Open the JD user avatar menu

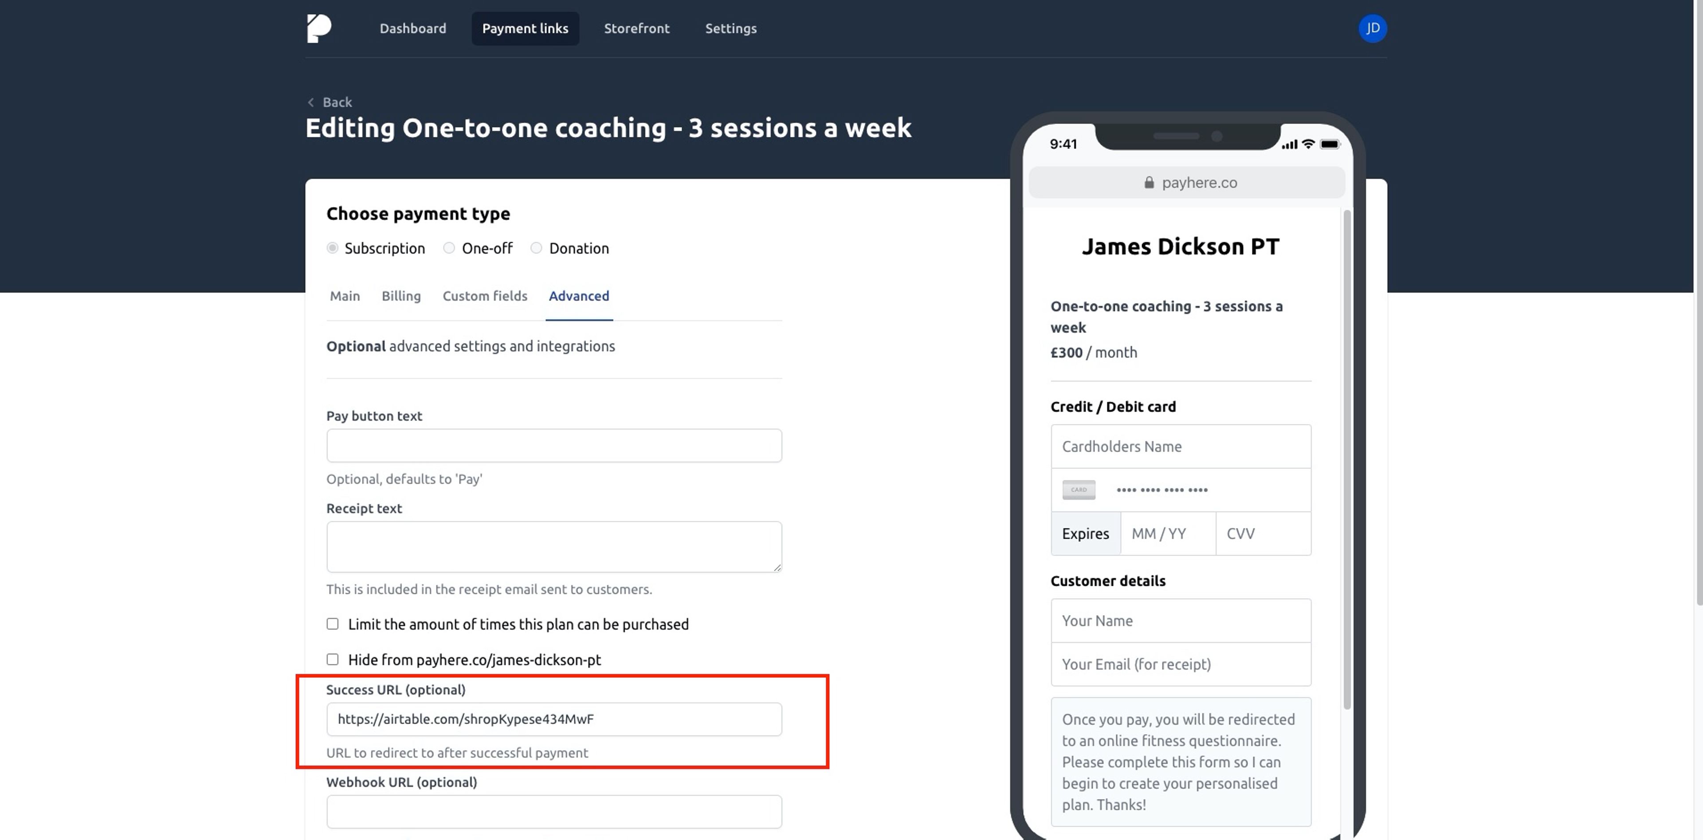[1373, 28]
